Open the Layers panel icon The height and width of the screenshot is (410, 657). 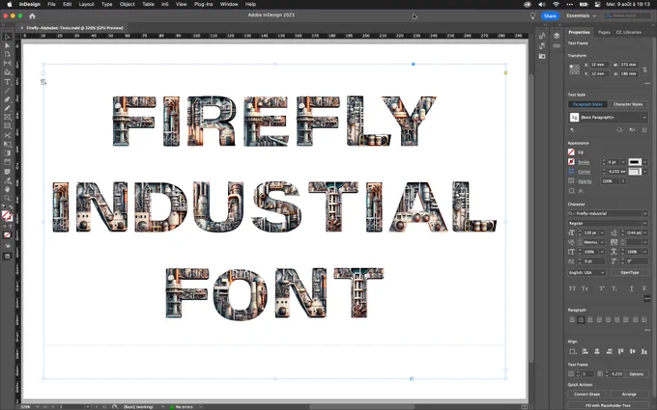(557, 36)
